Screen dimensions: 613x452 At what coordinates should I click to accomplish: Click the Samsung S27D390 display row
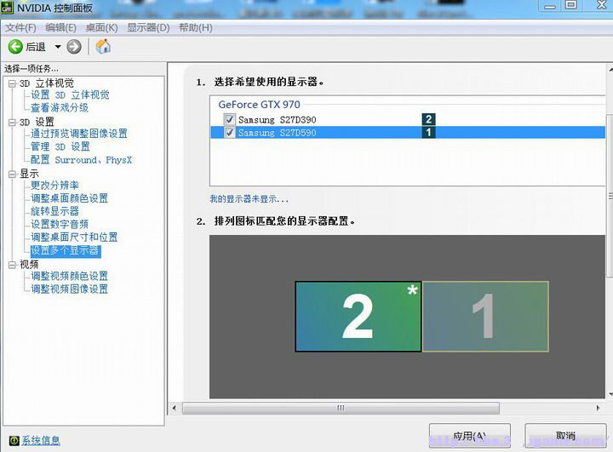(407, 119)
